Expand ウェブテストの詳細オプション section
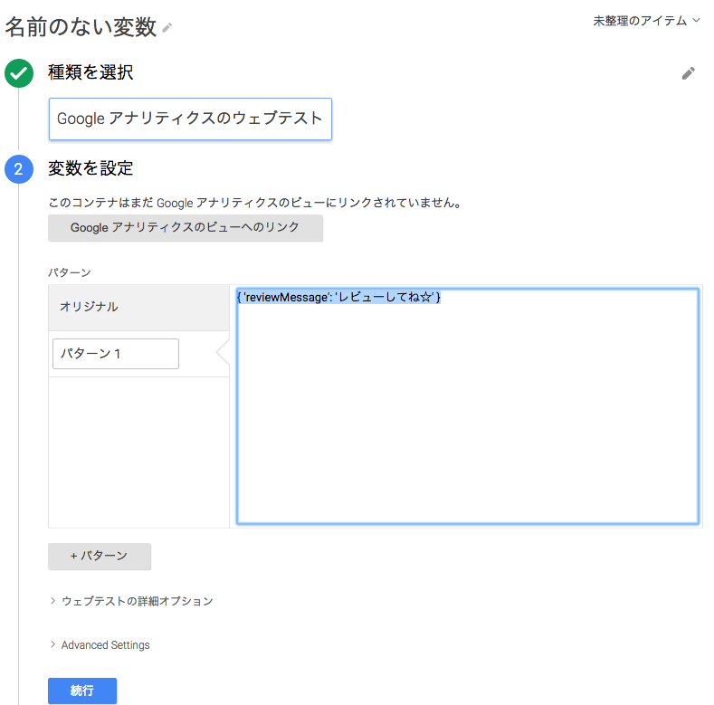Image resolution: width=714 pixels, height=705 pixels. click(131, 601)
